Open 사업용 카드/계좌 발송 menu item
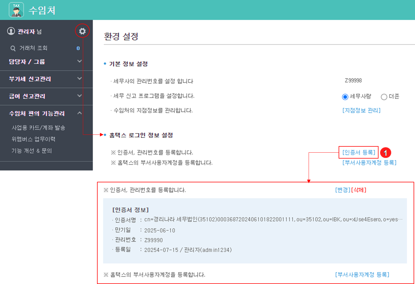415x284 pixels. (38, 128)
